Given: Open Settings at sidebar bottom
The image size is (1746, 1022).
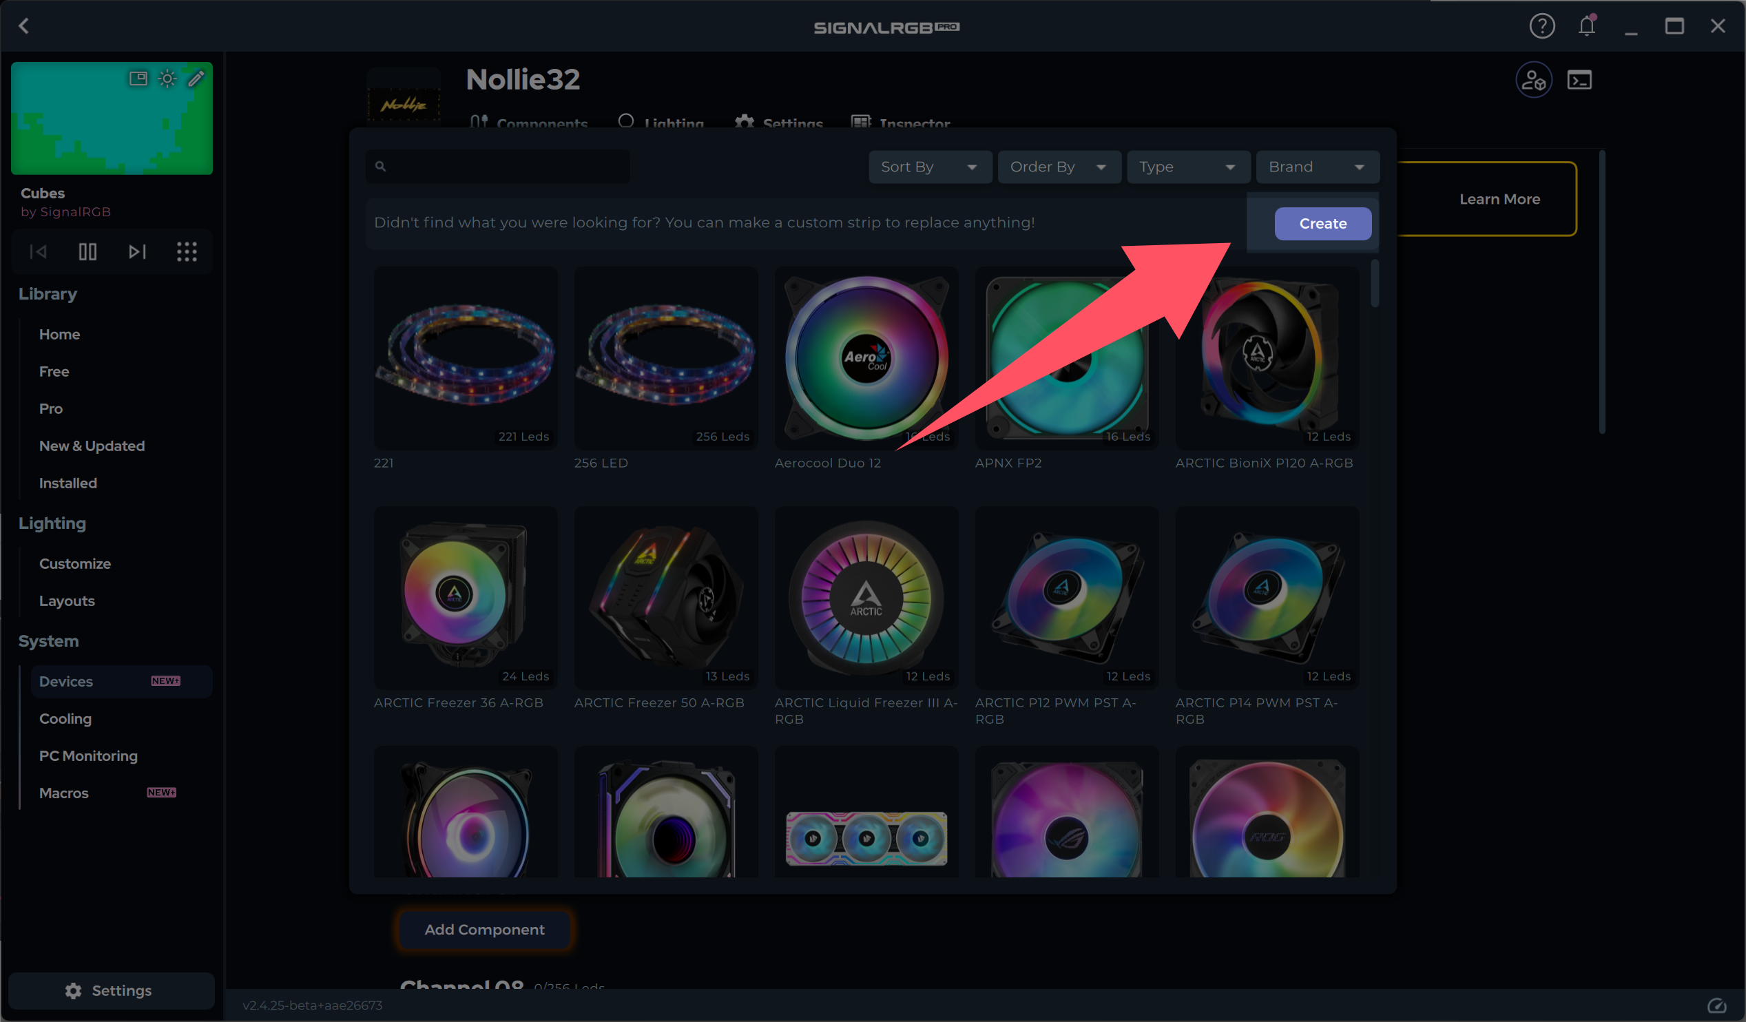Looking at the screenshot, I should tap(112, 991).
